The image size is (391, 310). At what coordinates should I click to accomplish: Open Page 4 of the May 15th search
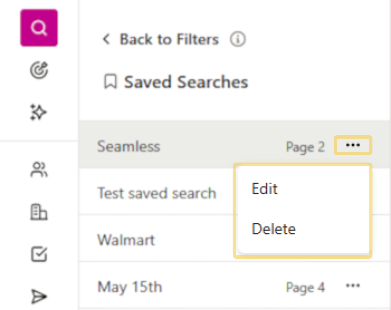pos(305,287)
